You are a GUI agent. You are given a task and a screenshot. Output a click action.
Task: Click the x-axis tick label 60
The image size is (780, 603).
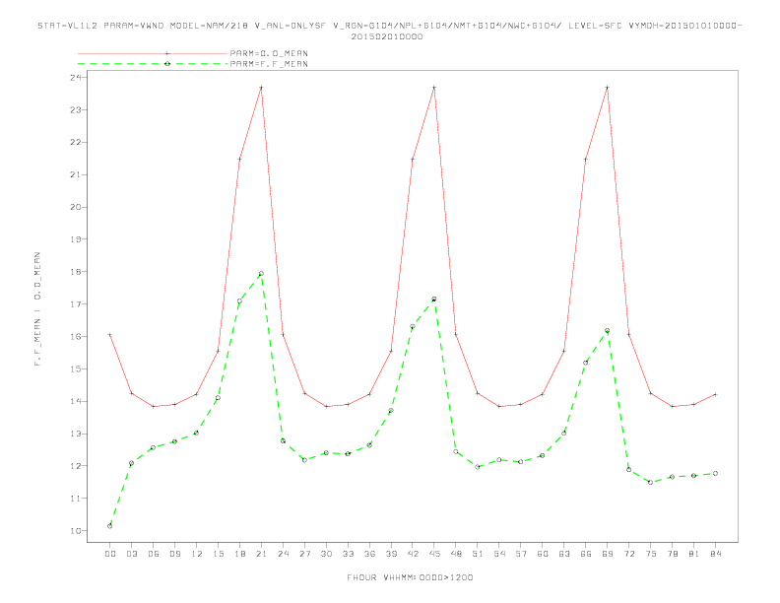tap(543, 554)
